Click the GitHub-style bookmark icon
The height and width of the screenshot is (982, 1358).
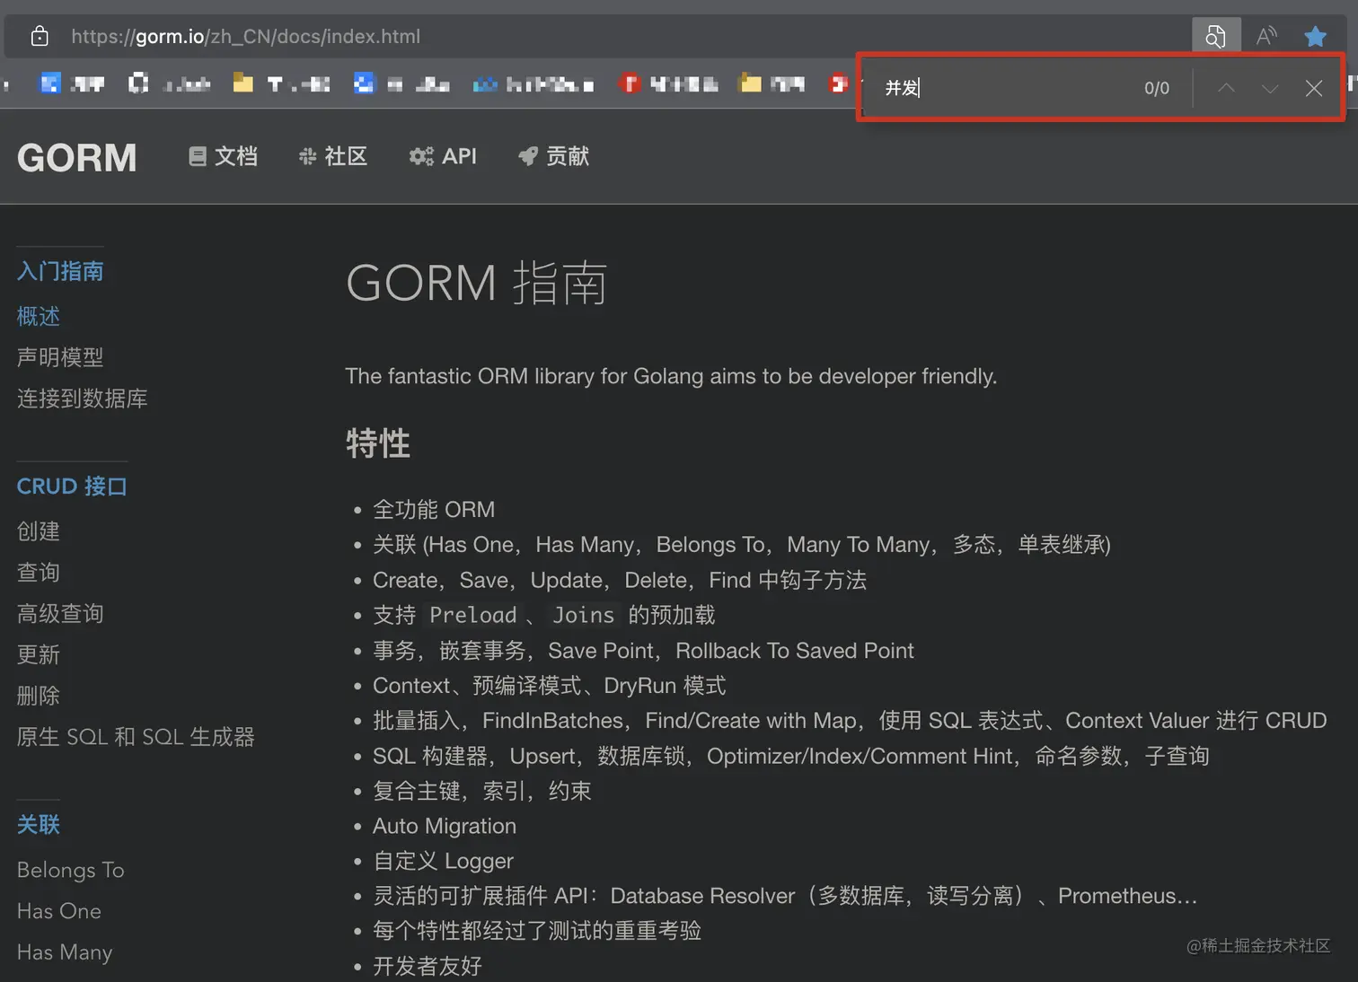(x=138, y=83)
